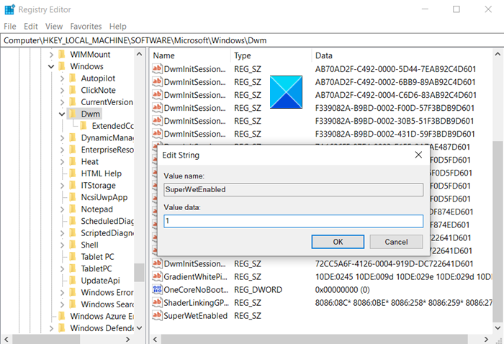Select the Dwm folder icon
This screenshot has width=504, height=344.
pyautogui.click(x=73, y=114)
